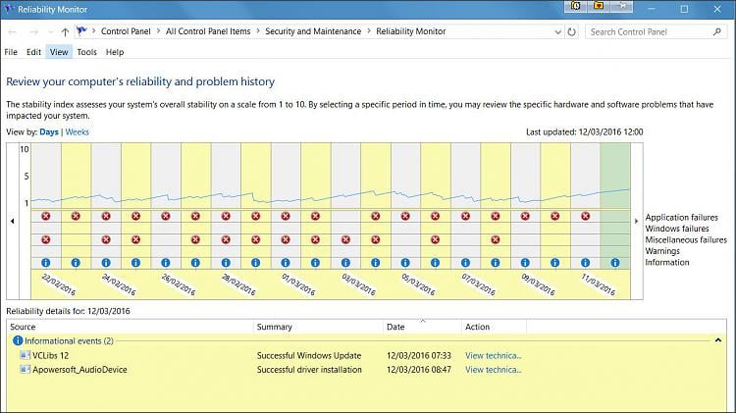Click Control Panel in the breadcrumb
Viewport: 736px width, 413px height.
pyautogui.click(x=126, y=31)
